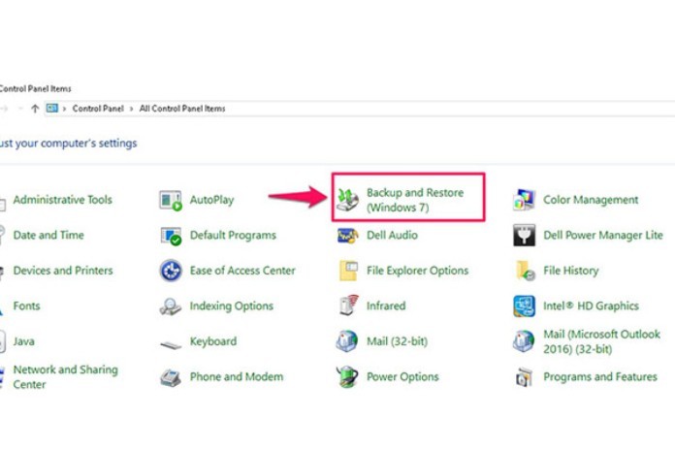Open the Java link

point(23,341)
